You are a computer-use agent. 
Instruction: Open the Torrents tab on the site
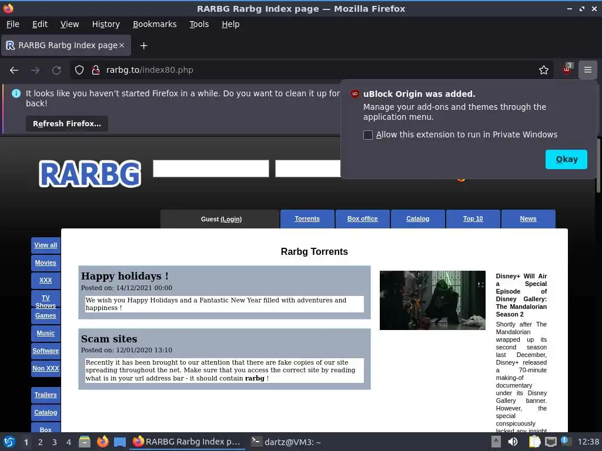point(307,218)
